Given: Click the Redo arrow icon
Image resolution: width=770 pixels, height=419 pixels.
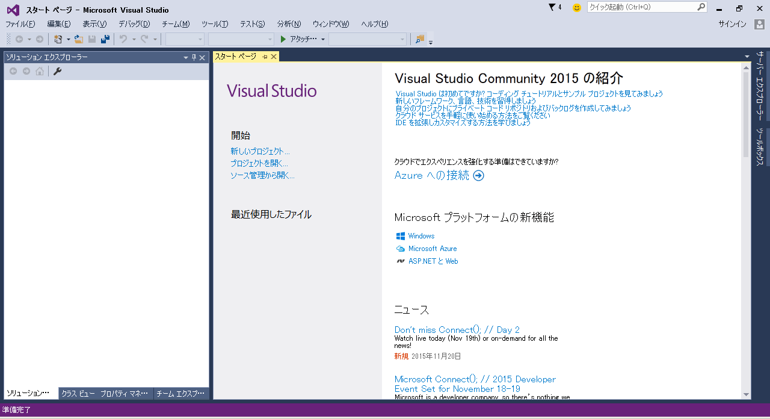Looking at the screenshot, I should pyautogui.click(x=144, y=39).
